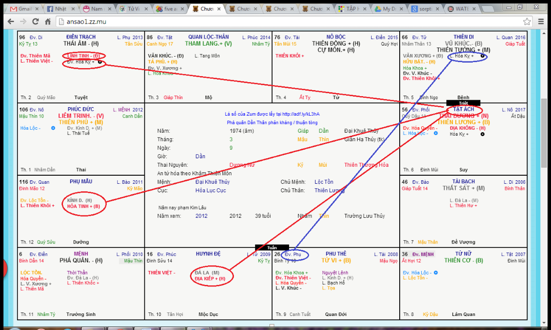The image size is (551, 330).
Task: Click the blue dot beside Đv. Hóa Lộc in Tử Nữ
Action: (x=435, y=273)
